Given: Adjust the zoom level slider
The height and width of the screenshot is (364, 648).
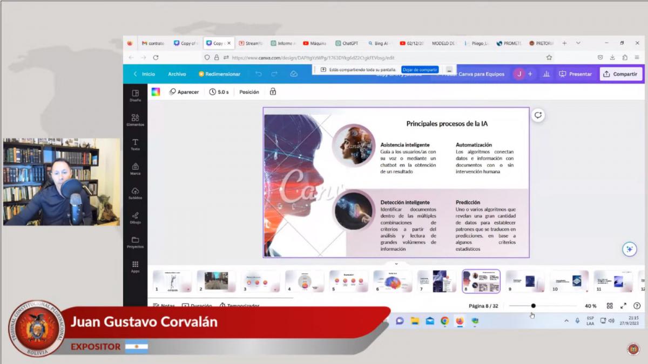Looking at the screenshot, I should [x=533, y=306].
